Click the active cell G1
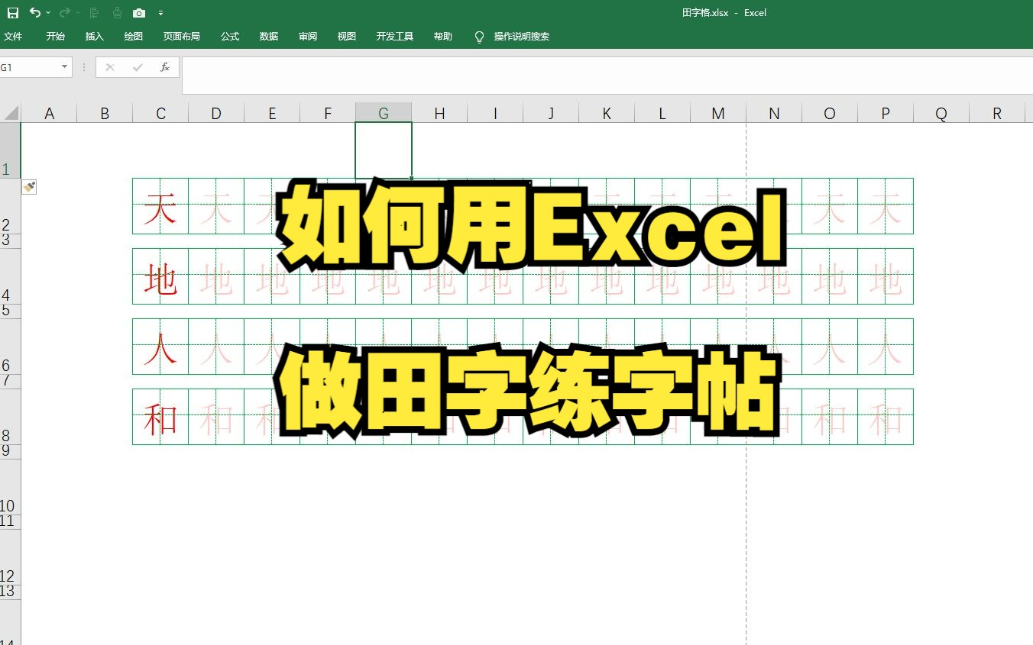The height and width of the screenshot is (645, 1033). click(384, 150)
